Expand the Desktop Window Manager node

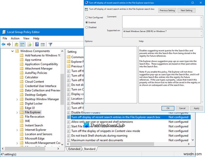pyautogui.click(x=17, y=99)
